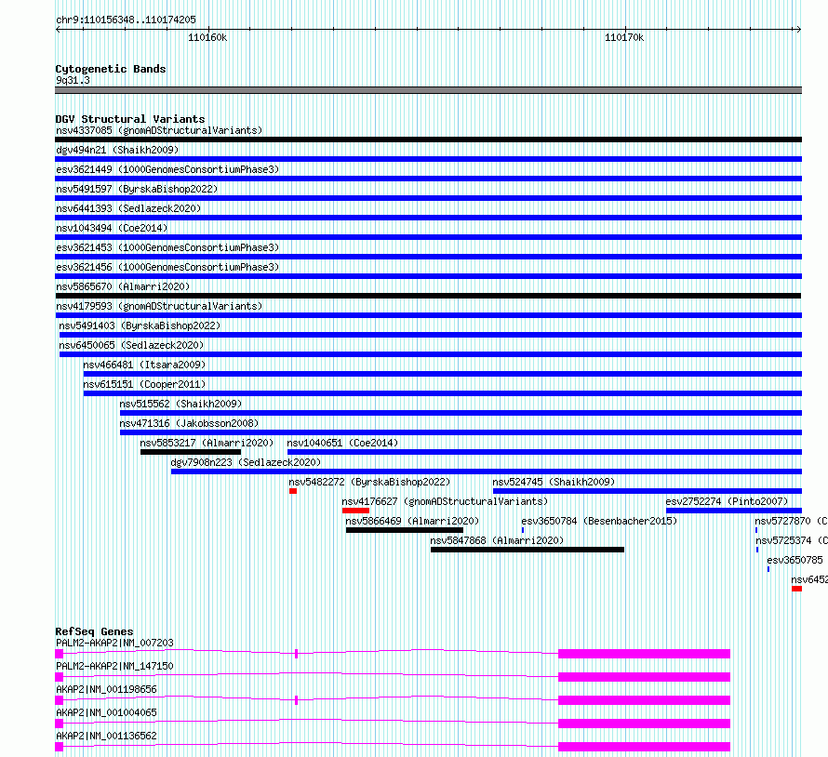Click nsv5853217 (Almarri2020) label
This screenshot has width=828, height=757.
click(207, 443)
